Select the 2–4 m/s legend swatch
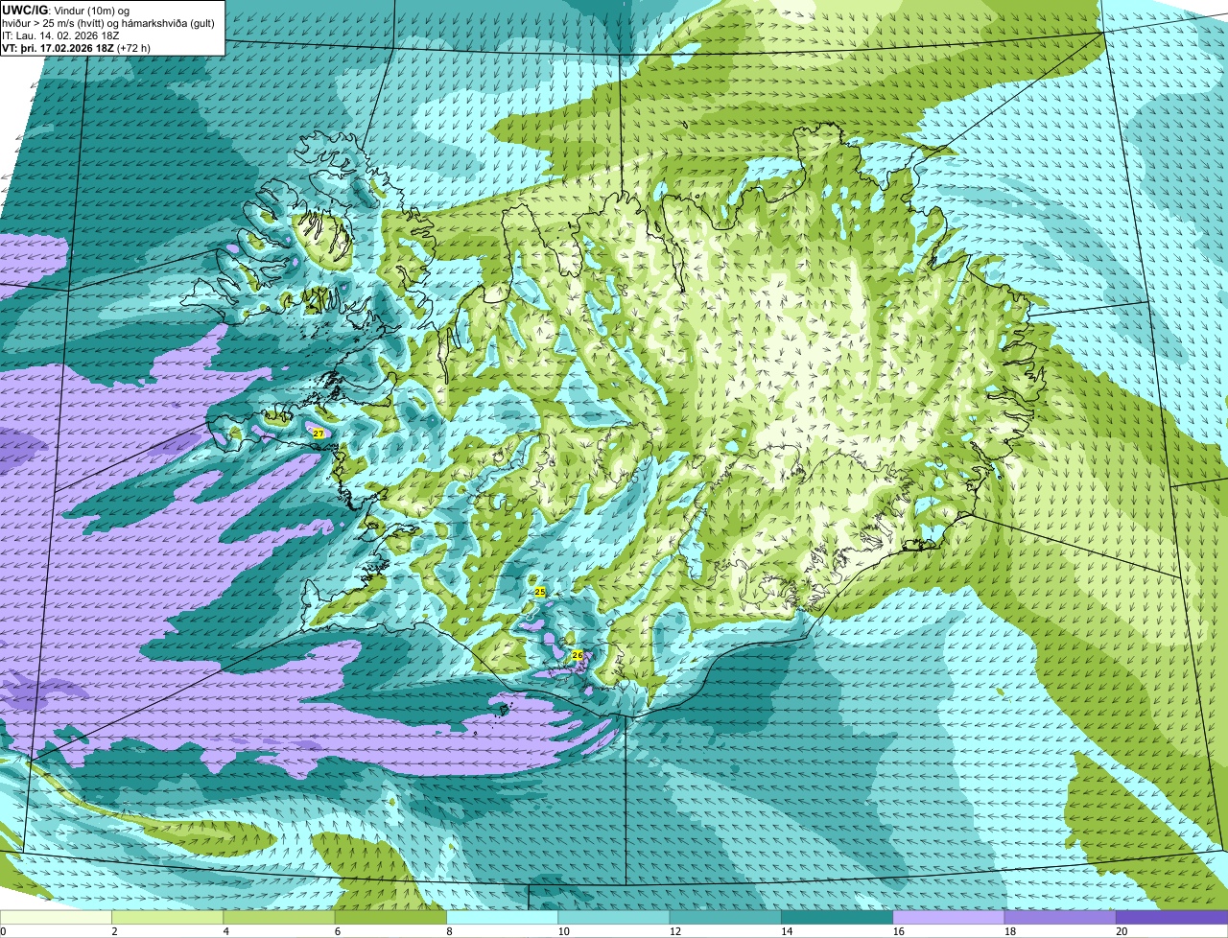1228x938 pixels. click(167, 917)
